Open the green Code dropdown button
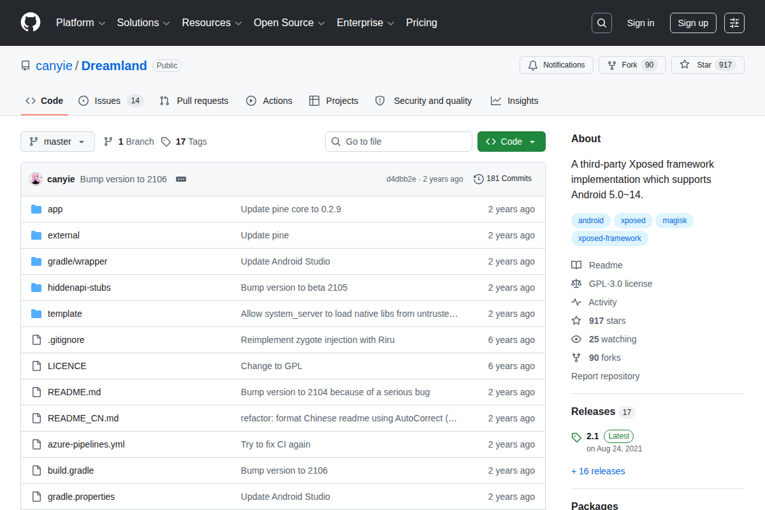This screenshot has height=510, width=765. 511,142
